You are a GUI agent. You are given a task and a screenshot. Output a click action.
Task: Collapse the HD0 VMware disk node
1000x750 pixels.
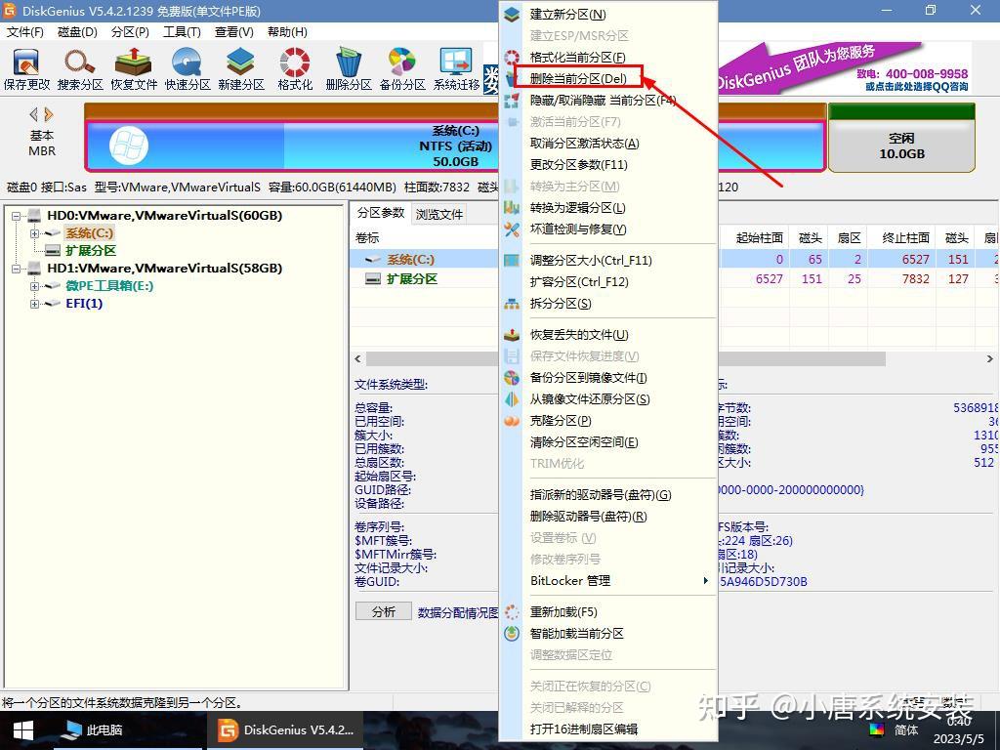click(16, 216)
